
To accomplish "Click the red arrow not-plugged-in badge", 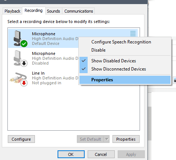I will click(24, 83).
